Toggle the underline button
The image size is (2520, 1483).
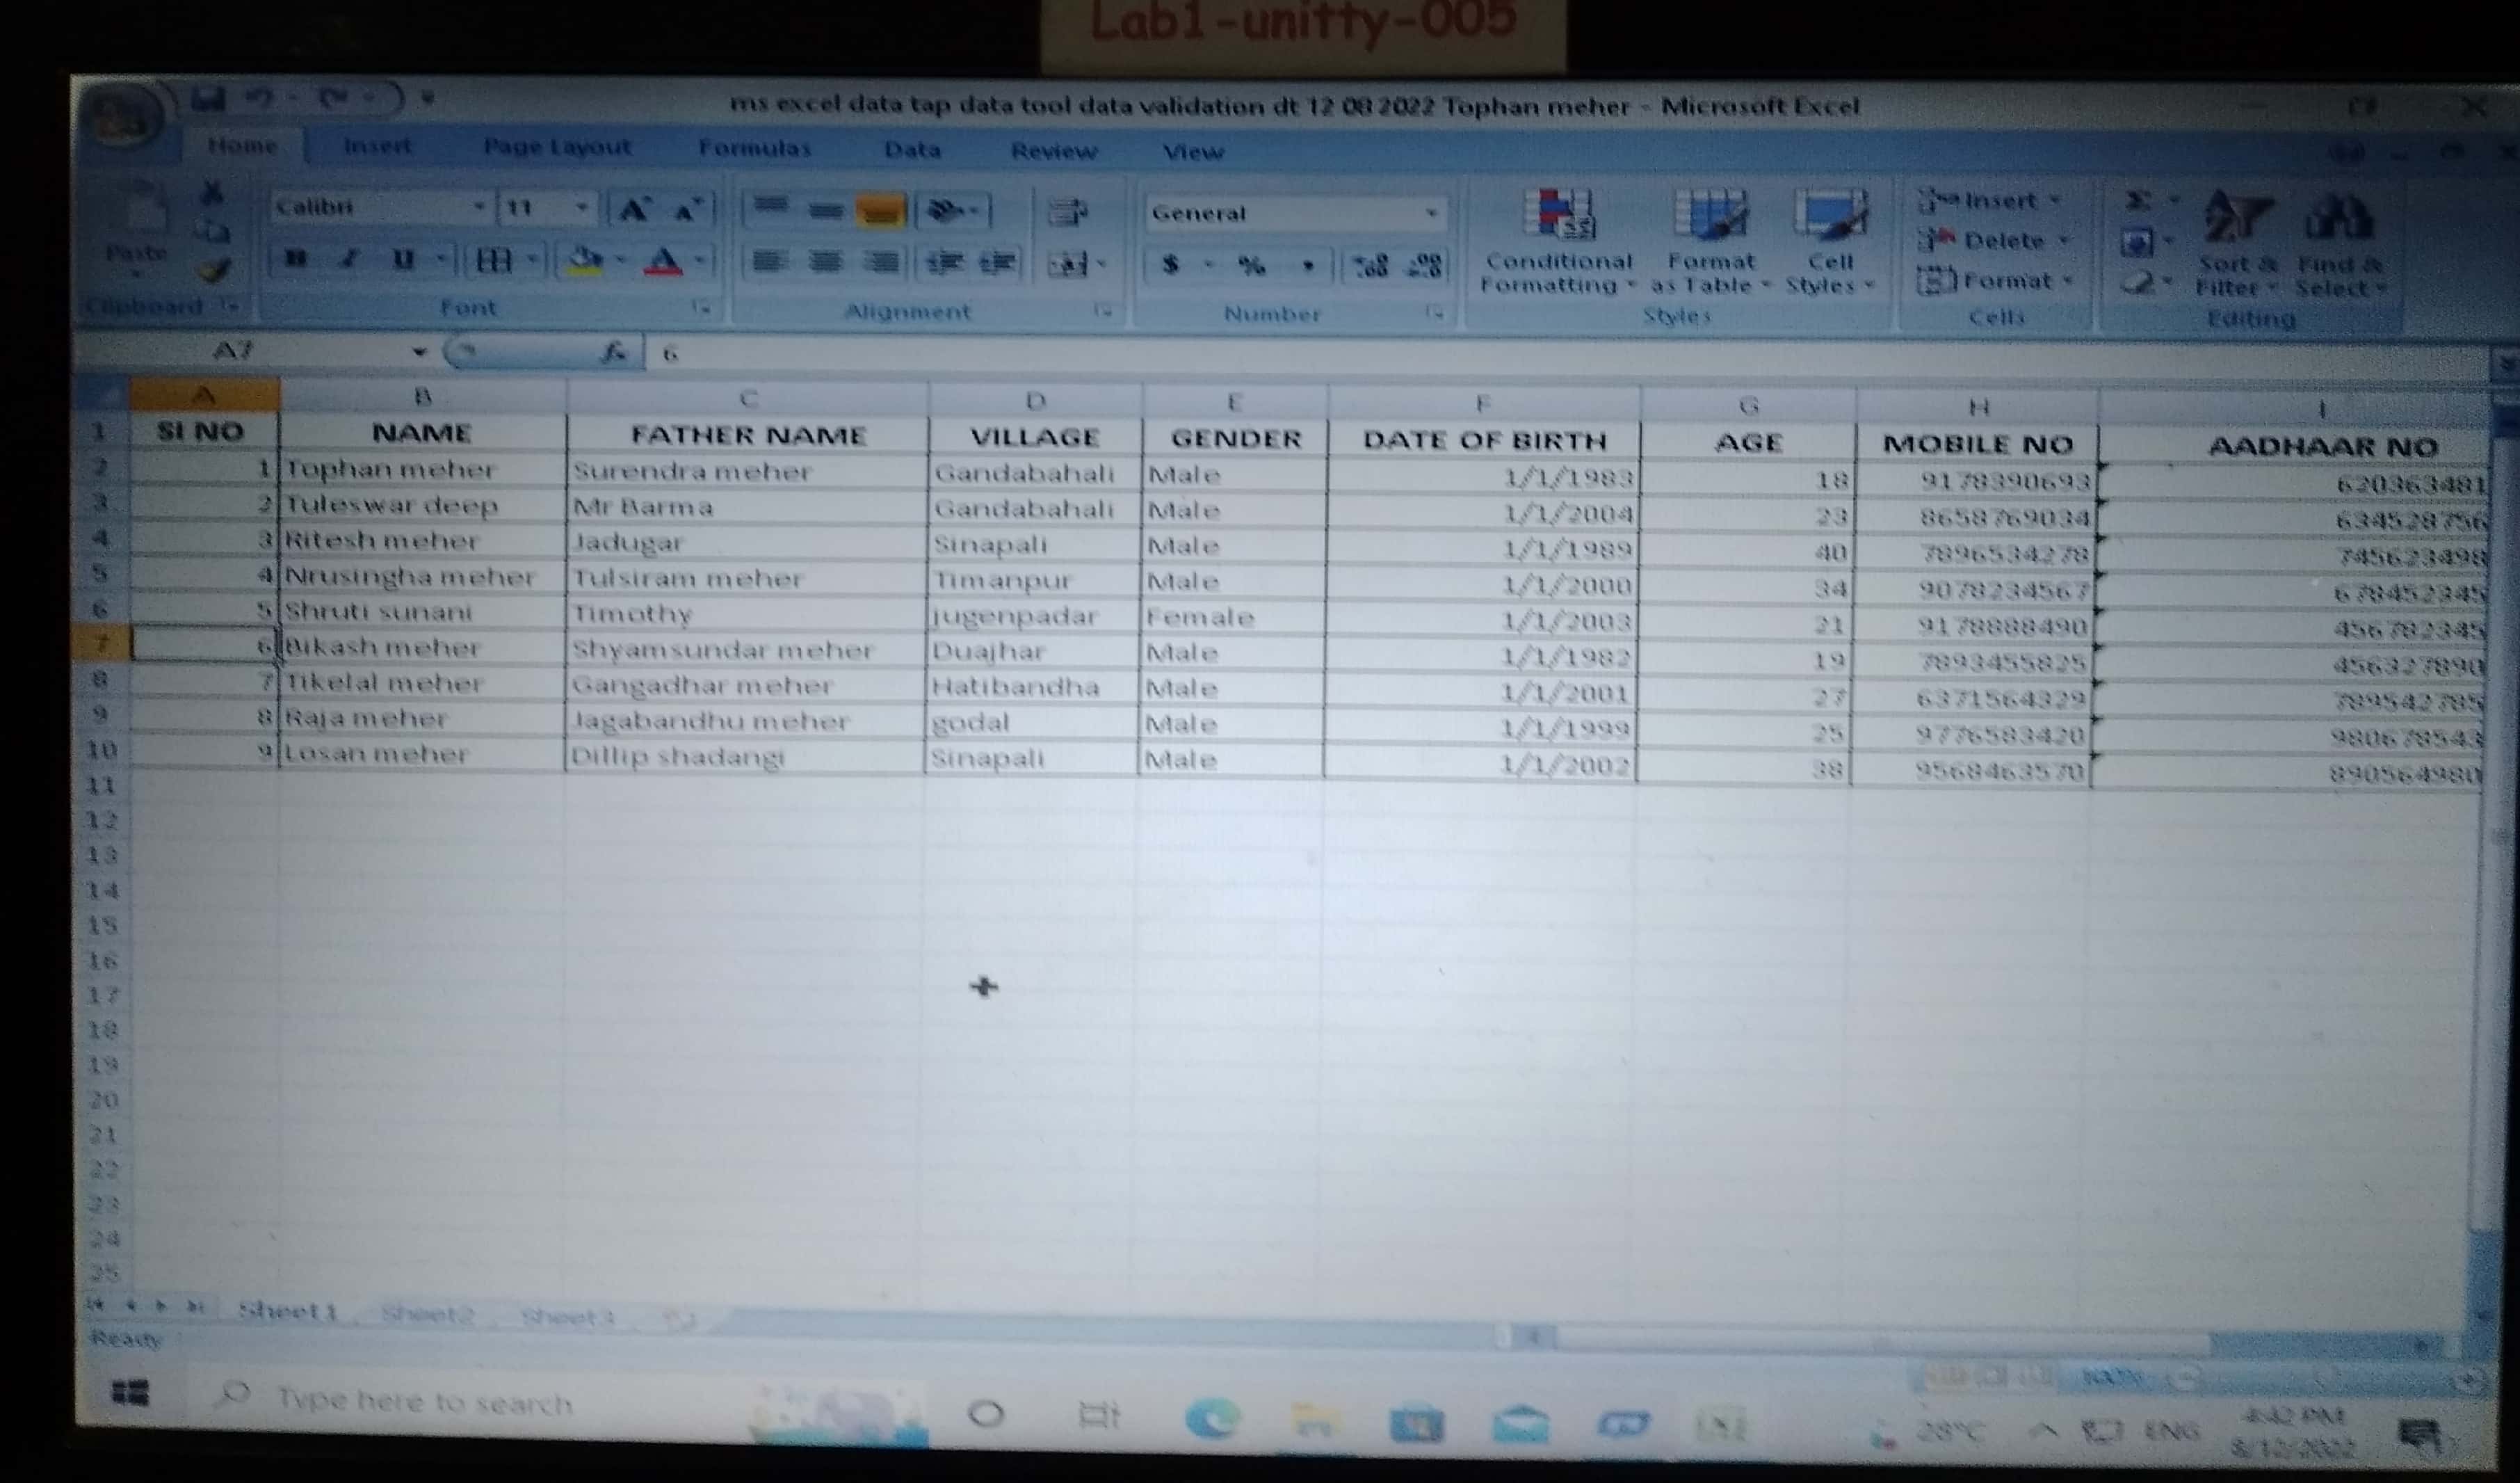pos(402,260)
